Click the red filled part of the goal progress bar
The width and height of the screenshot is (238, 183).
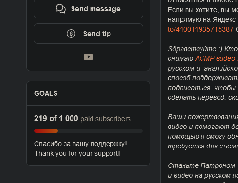point(46,131)
